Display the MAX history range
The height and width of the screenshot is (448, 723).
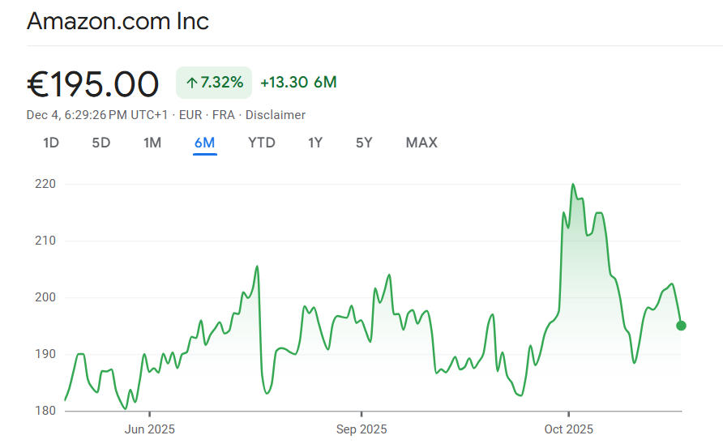[421, 143]
